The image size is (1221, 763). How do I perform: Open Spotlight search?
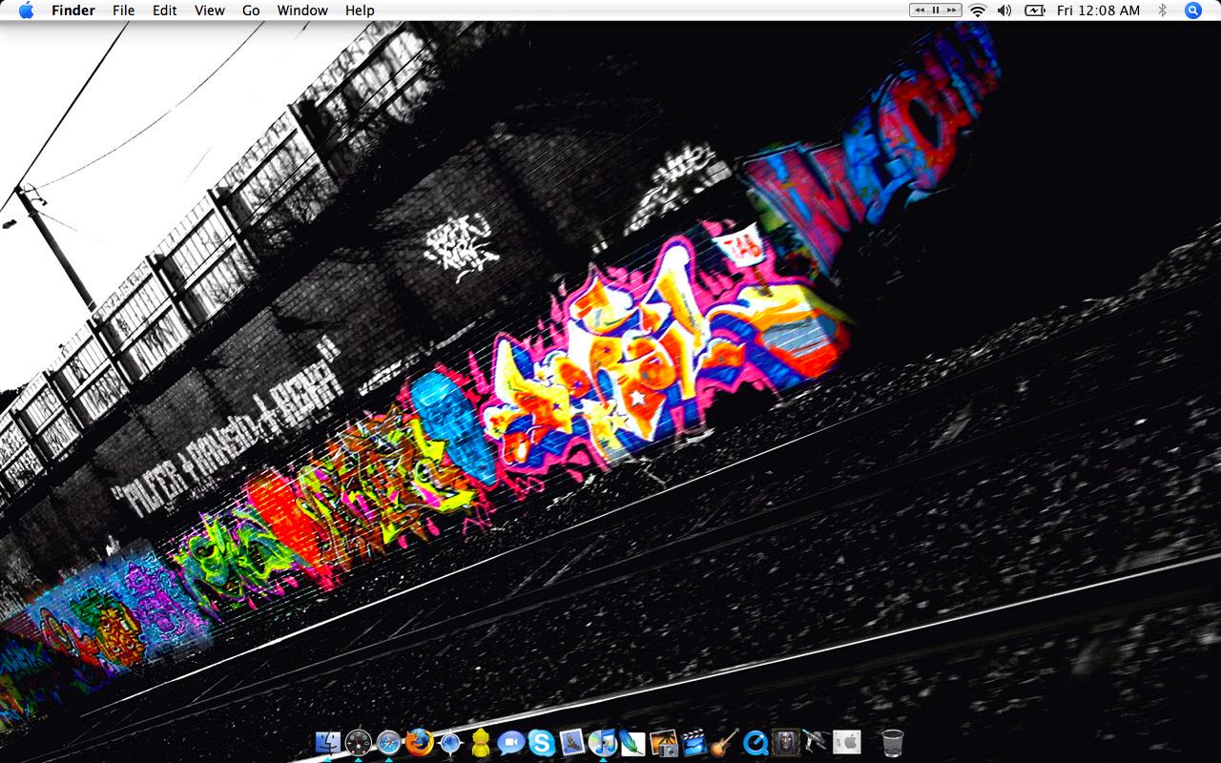(x=1193, y=10)
